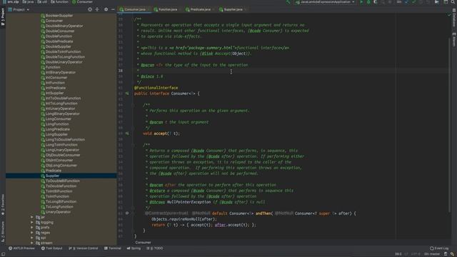The height and width of the screenshot is (257, 457).
Task: Select the Consumer class in project tree
Action: point(54,21)
